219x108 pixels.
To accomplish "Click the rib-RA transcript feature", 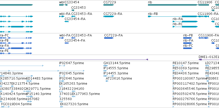I will [189, 22].
